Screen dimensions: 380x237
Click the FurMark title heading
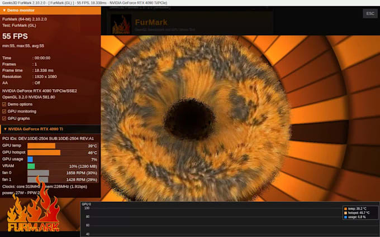(151, 22)
